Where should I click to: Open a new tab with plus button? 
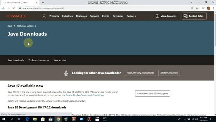[x=43, y=3]
